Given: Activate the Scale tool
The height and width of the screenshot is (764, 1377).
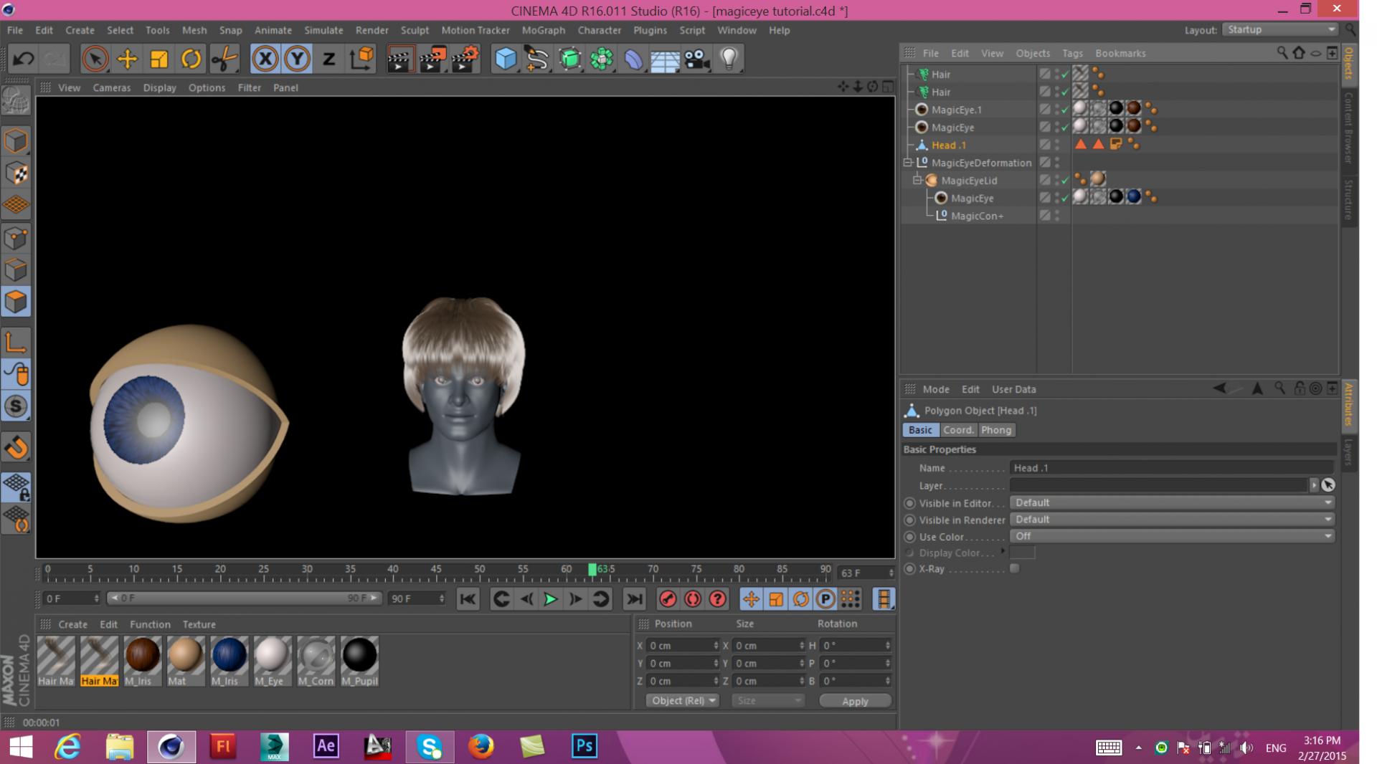Looking at the screenshot, I should 158,59.
